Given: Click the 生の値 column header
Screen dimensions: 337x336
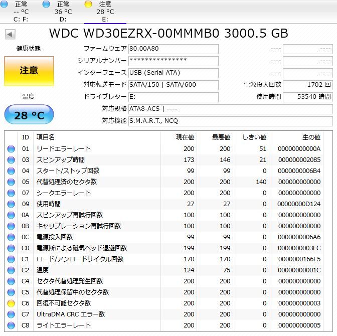Looking at the screenshot, I should pos(296,137).
